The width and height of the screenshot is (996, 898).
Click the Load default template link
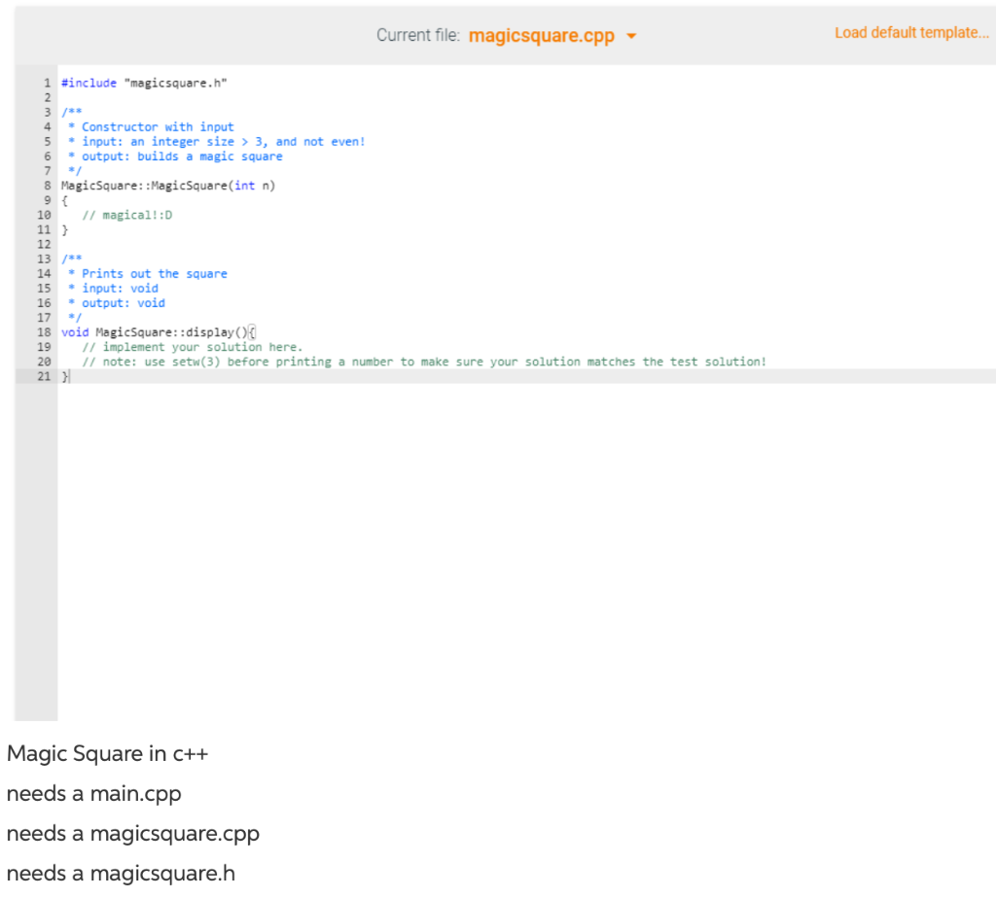[x=911, y=32]
